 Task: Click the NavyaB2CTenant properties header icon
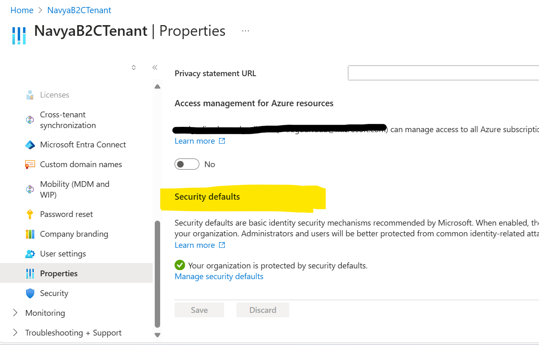click(19, 35)
